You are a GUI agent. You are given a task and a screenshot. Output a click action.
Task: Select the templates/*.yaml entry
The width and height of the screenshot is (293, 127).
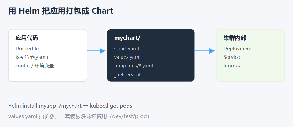click(x=134, y=66)
